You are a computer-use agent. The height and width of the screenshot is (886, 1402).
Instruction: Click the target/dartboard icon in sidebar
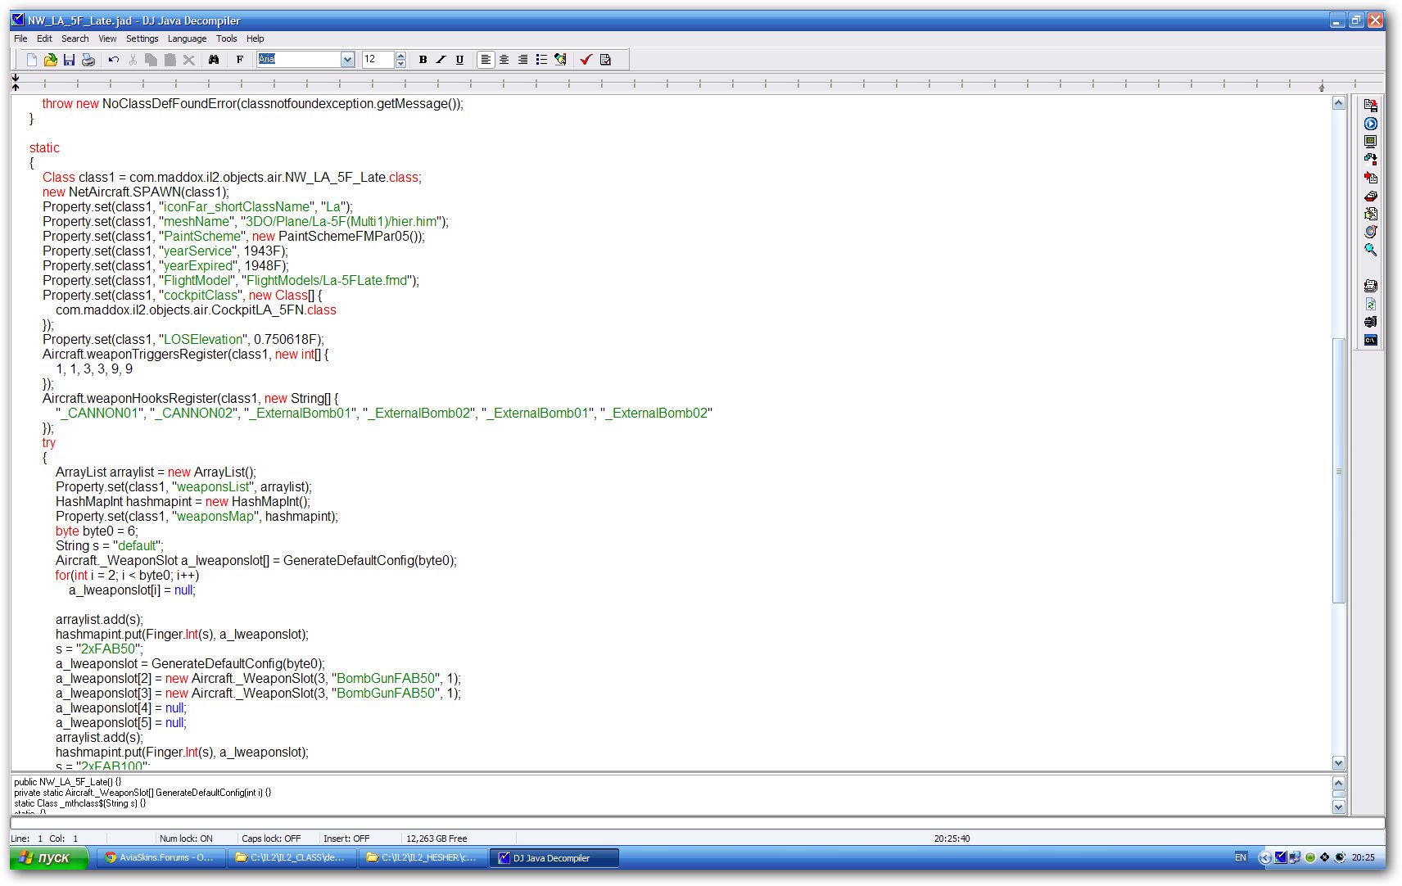(1371, 232)
